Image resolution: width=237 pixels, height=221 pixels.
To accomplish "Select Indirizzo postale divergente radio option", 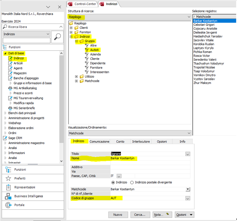I will pos(132,182).
